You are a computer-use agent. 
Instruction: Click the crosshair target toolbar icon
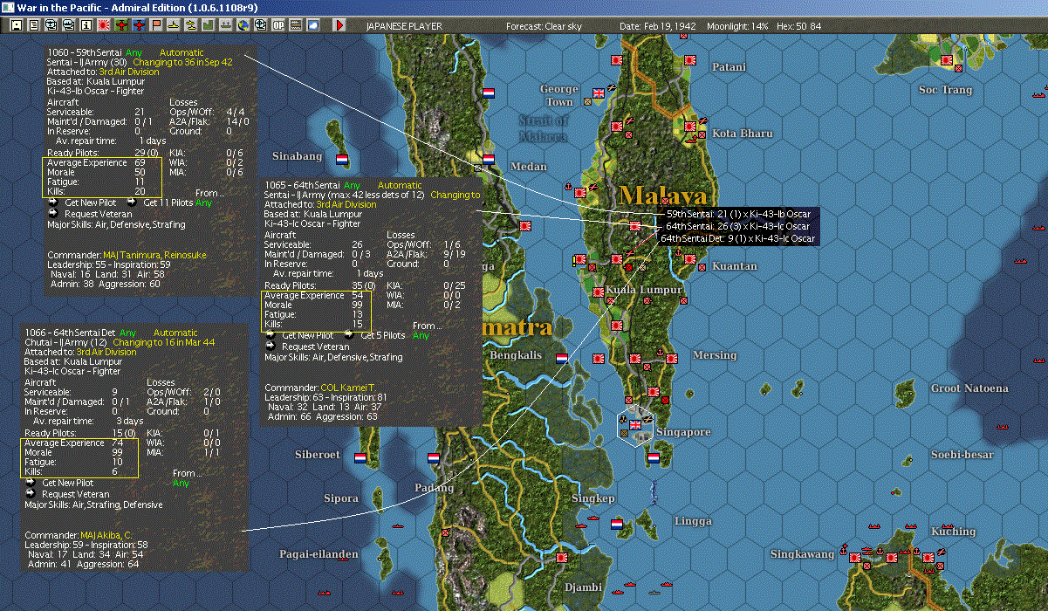tap(261, 25)
